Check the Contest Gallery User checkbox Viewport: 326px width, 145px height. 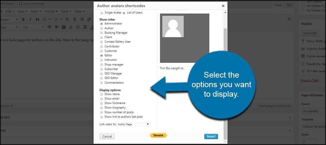(x=102, y=42)
